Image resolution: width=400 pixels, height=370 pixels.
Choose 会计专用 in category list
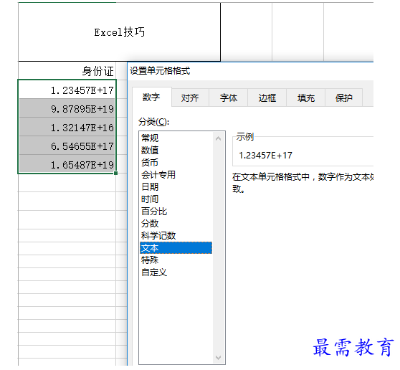coord(176,175)
